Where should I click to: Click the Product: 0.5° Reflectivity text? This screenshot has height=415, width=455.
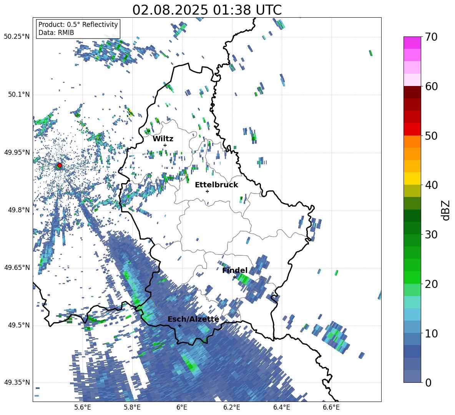point(78,24)
